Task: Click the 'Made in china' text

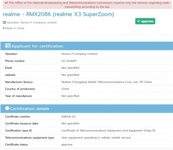Action: (15, 28)
